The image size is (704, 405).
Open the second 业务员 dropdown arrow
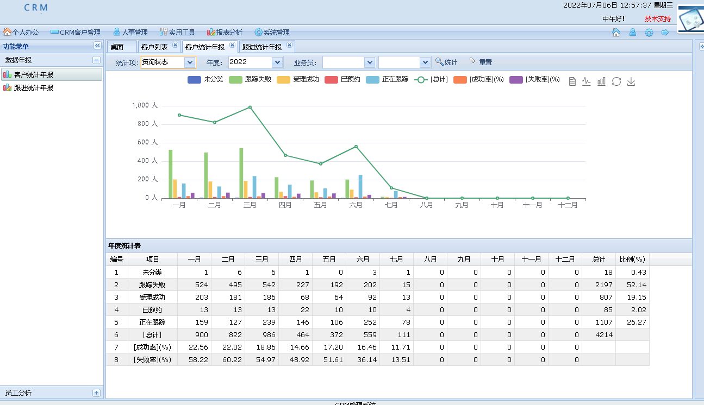click(x=425, y=62)
